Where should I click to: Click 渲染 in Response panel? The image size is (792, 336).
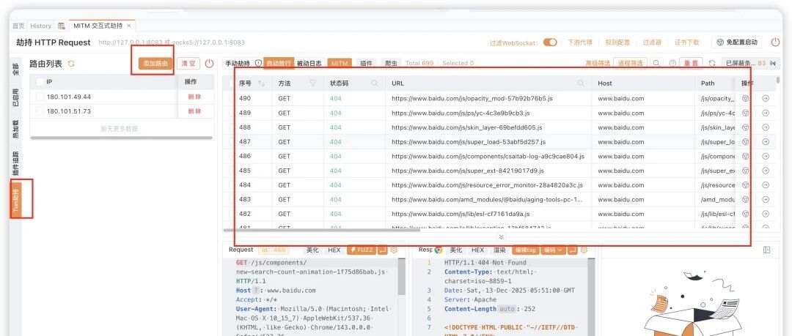coord(499,250)
